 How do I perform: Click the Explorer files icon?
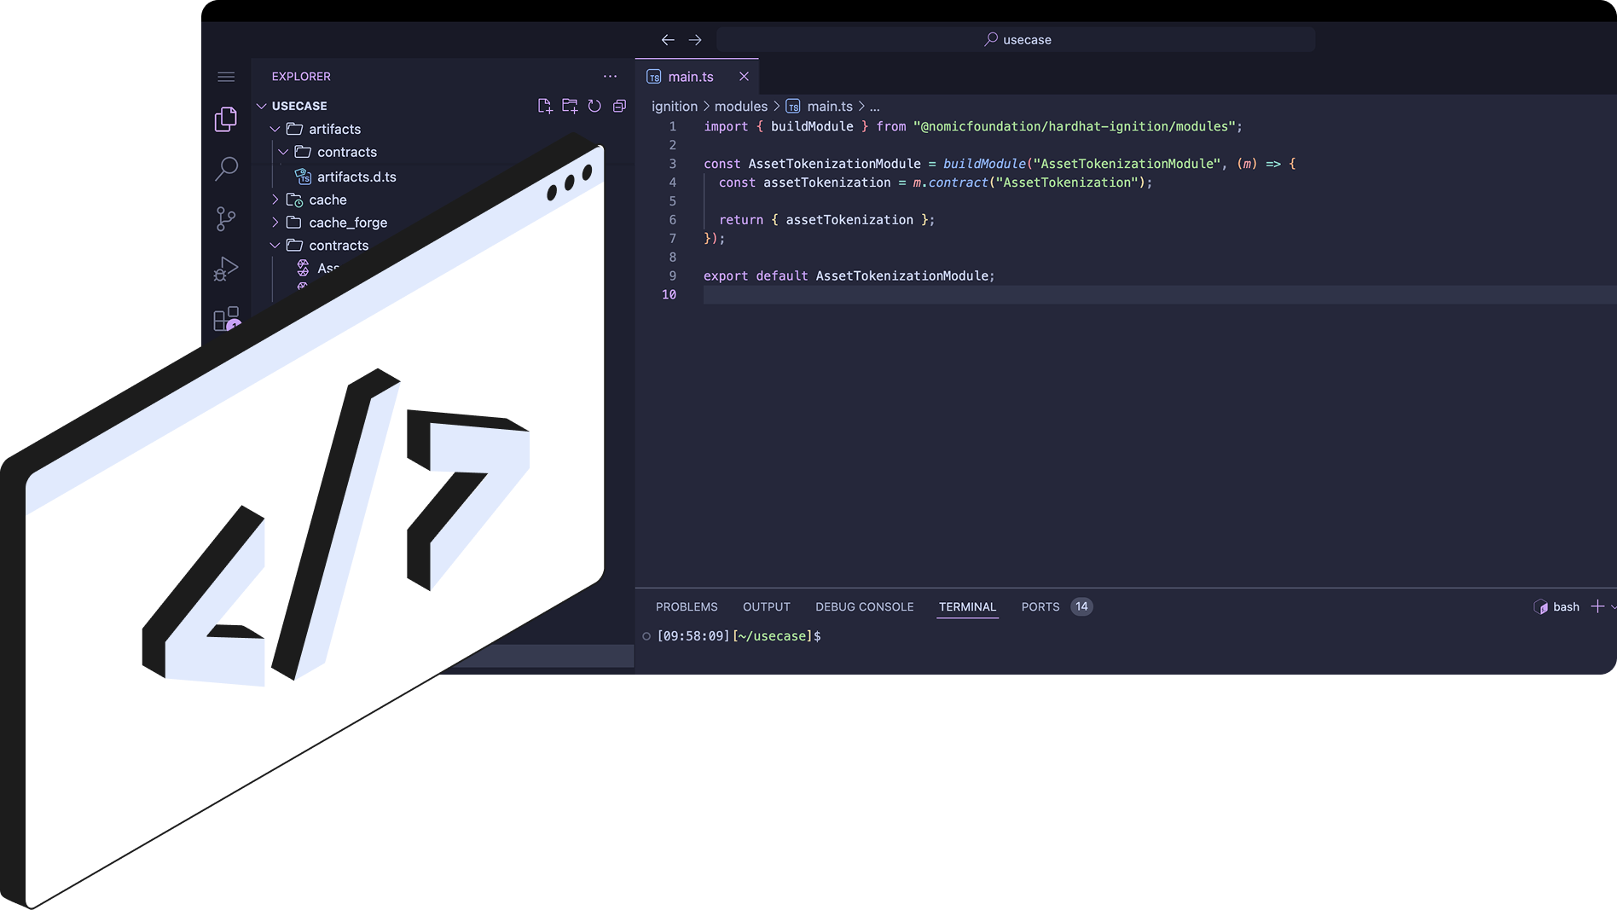(x=226, y=119)
